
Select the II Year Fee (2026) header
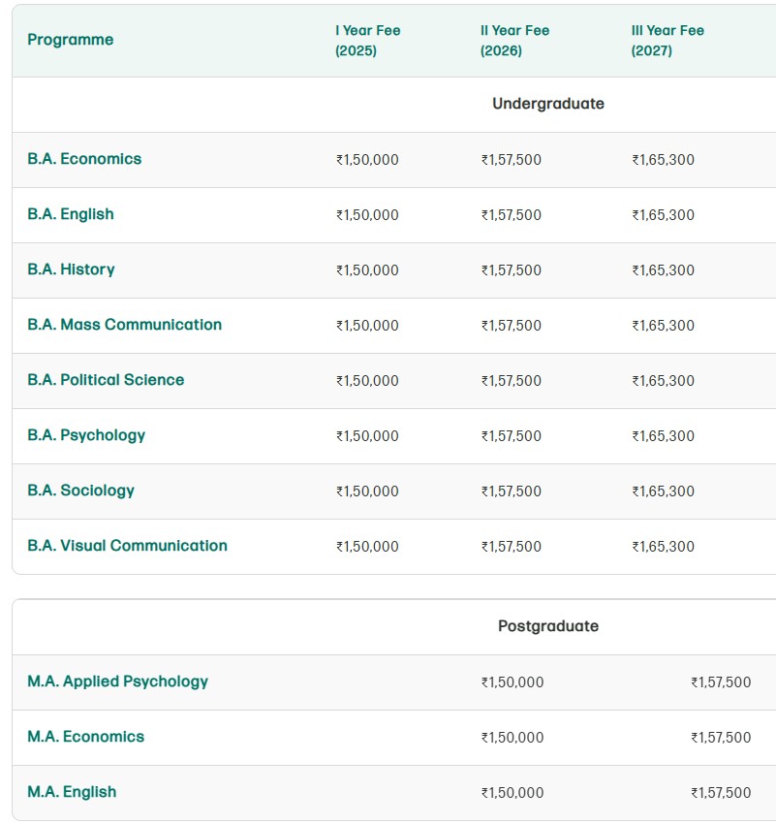pyautogui.click(x=513, y=40)
